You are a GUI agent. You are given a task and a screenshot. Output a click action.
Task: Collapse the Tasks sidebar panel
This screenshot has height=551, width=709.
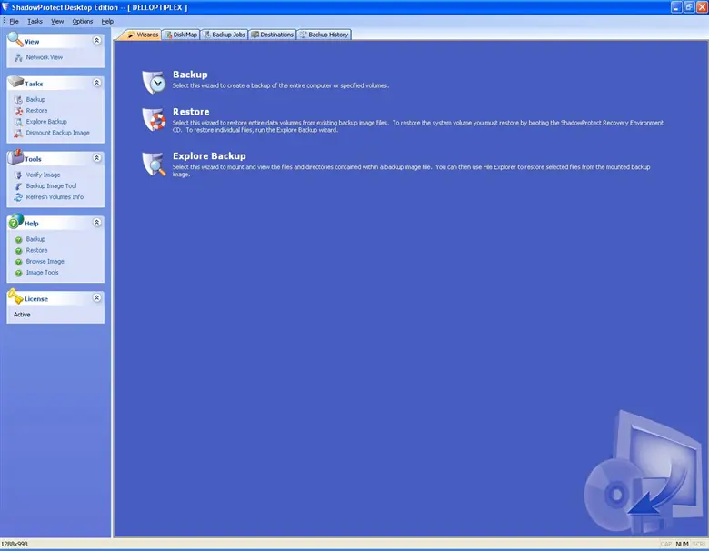click(96, 83)
